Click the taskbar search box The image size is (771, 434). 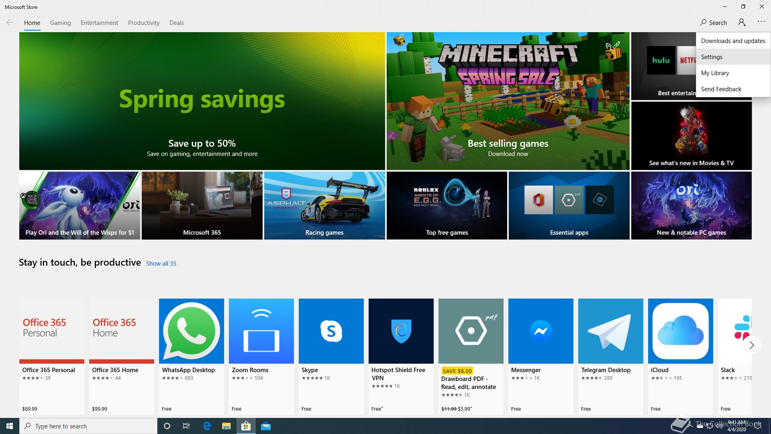pyautogui.click(x=88, y=426)
